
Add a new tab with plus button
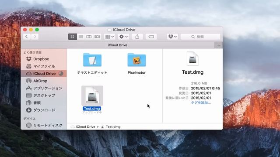219,45
